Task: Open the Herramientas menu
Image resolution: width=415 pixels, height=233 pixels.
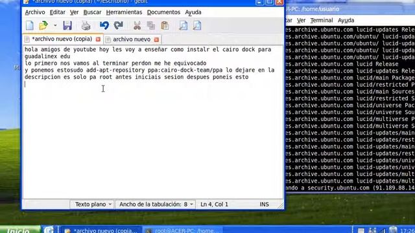Action: click(124, 12)
